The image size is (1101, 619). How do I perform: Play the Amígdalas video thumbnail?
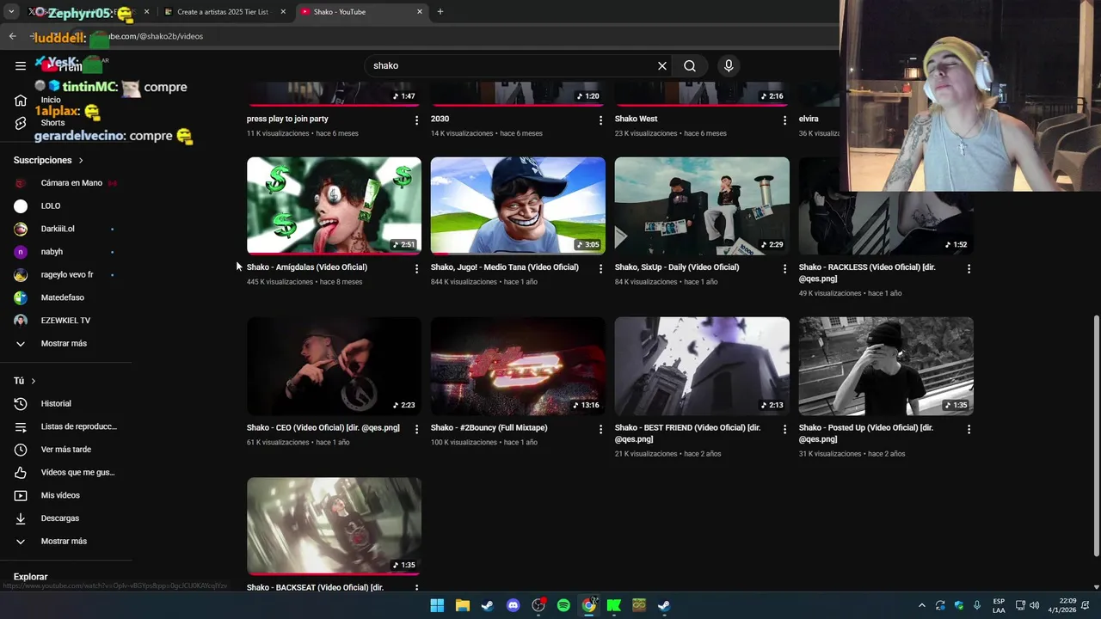click(x=334, y=205)
